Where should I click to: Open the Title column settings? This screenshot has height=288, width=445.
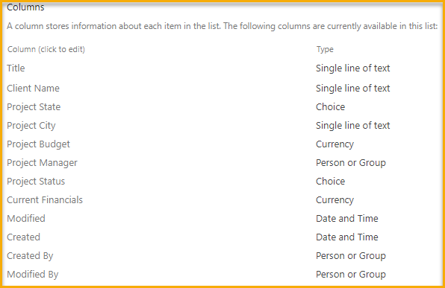(x=16, y=68)
